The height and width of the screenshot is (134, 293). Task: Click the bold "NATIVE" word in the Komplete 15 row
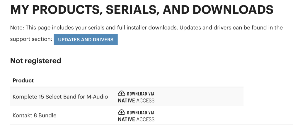pyautogui.click(x=127, y=100)
